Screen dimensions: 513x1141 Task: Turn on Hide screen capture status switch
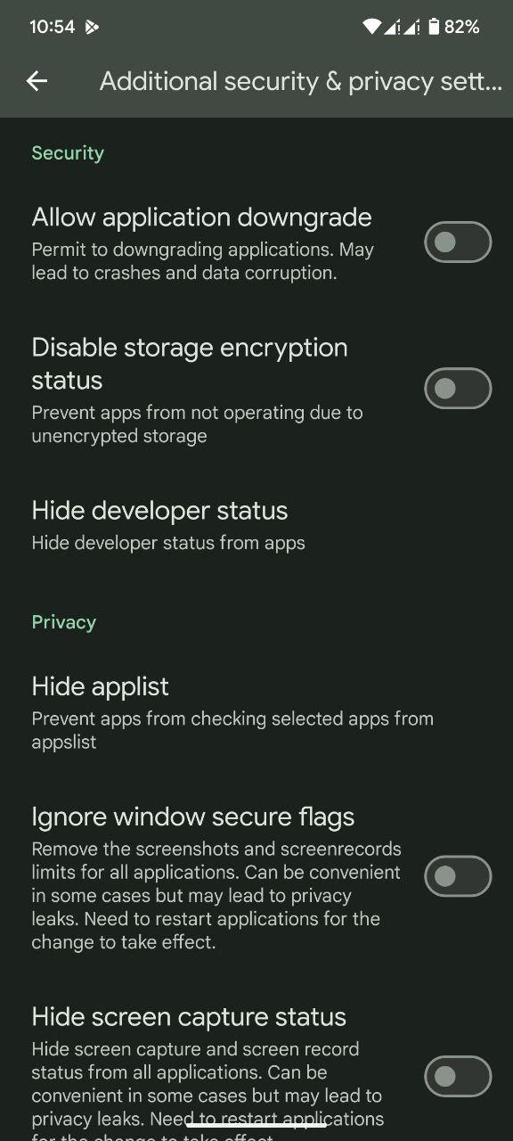pos(458,1077)
